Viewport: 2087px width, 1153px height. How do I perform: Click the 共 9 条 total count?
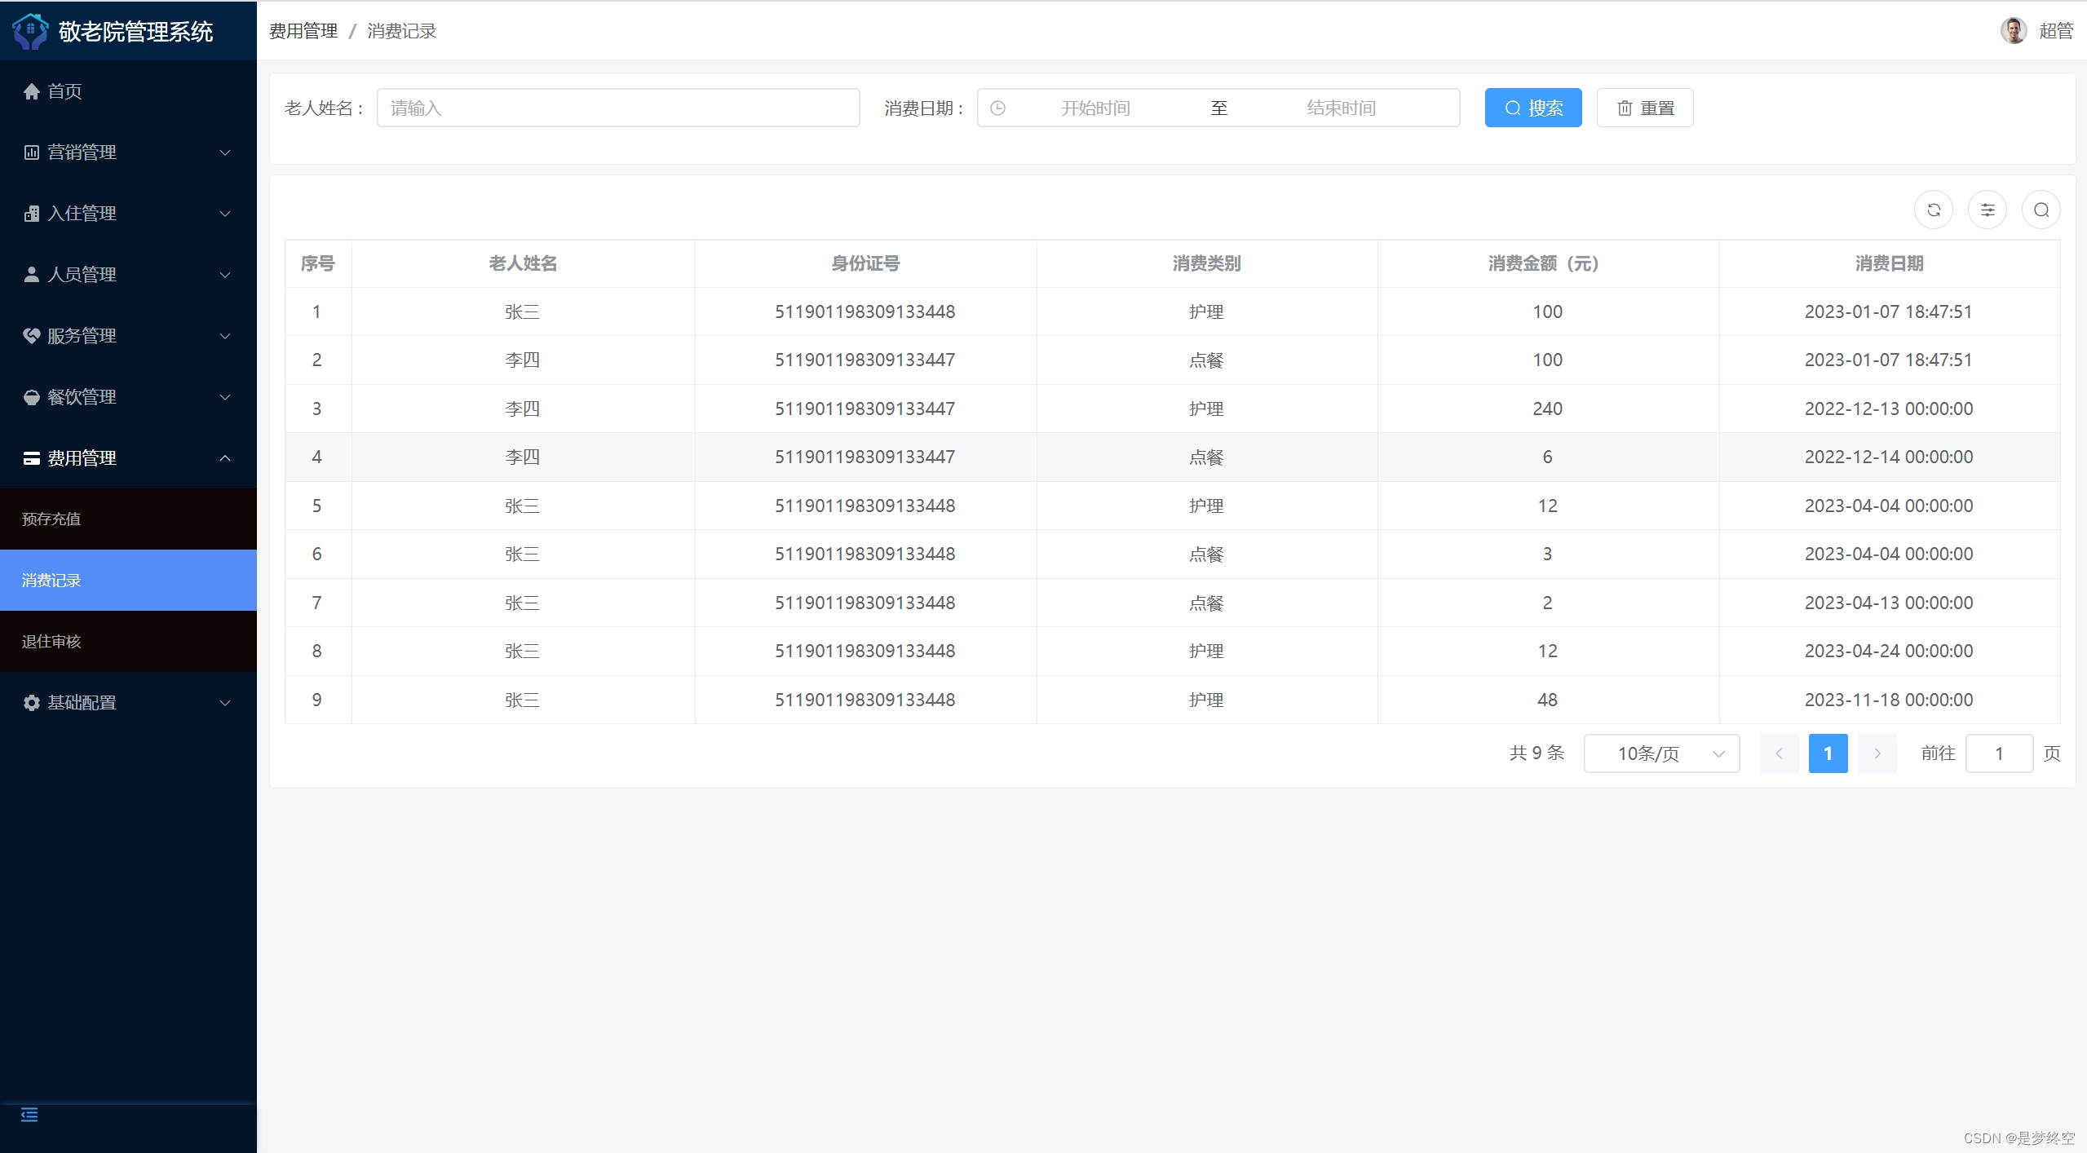(1537, 753)
